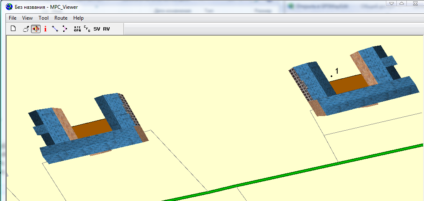Click the CFG configuration icon
Viewport: 424px width, 201px height.
[87, 29]
